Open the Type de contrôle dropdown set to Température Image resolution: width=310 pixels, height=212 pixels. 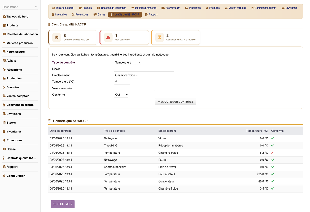(x=128, y=63)
